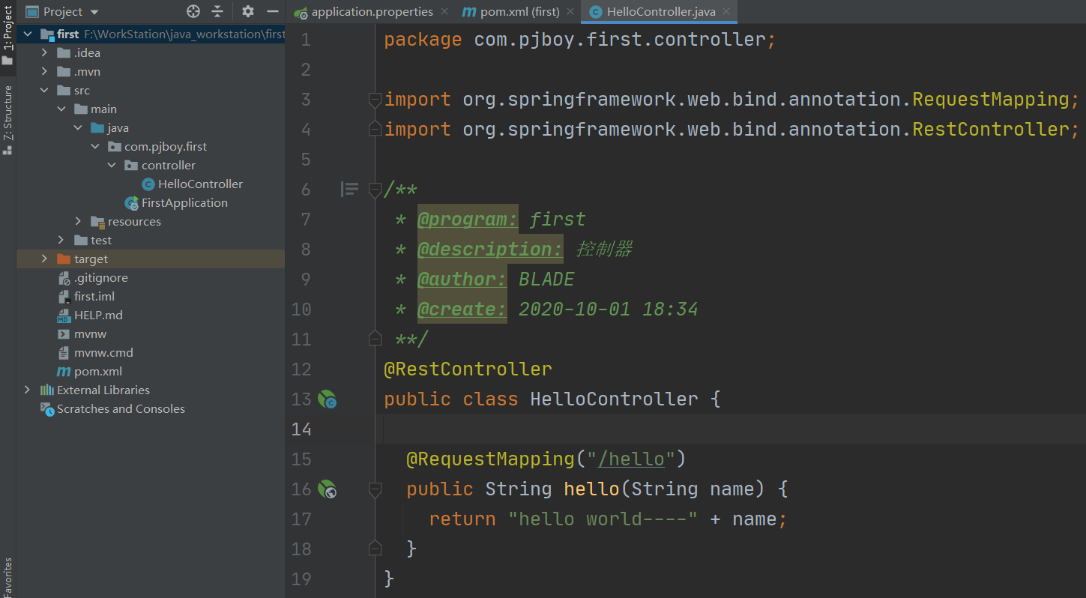
Task: Click the fold end marker line 18
Action: coord(375,549)
